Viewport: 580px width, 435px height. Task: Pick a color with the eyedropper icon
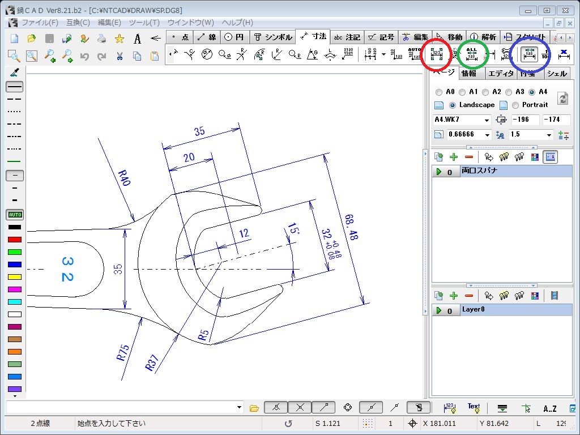(x=15, y=72)
